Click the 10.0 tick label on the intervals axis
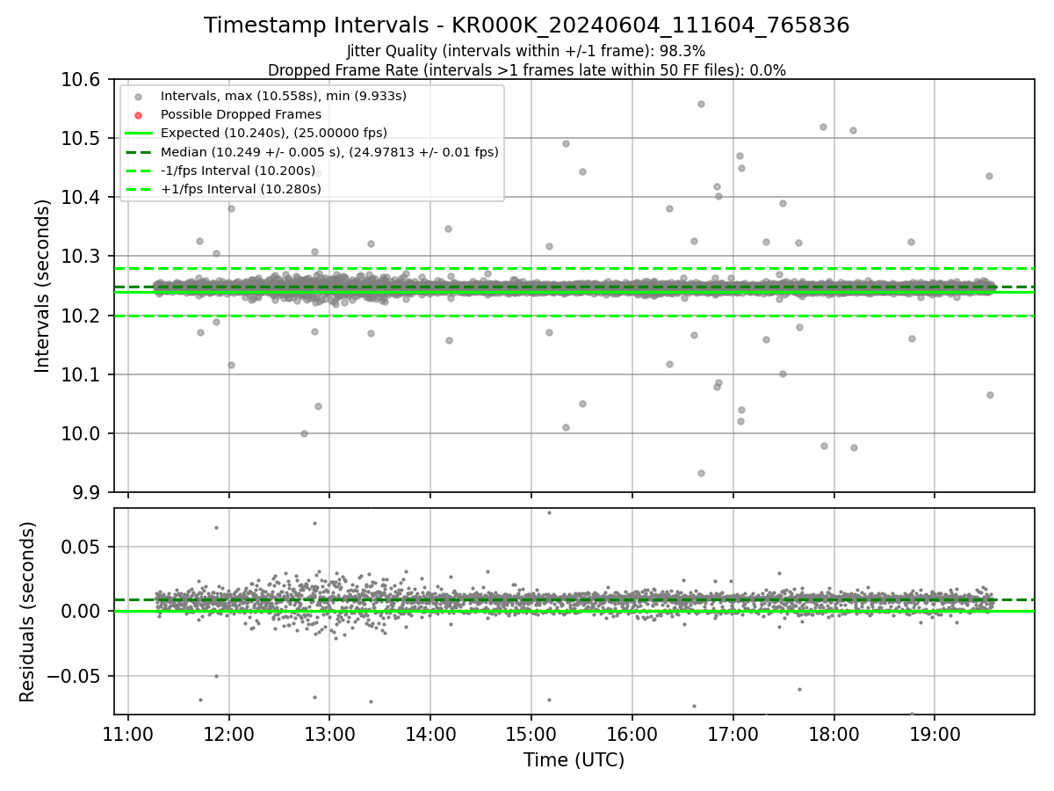1054x791 pixels. coord(82,433)
